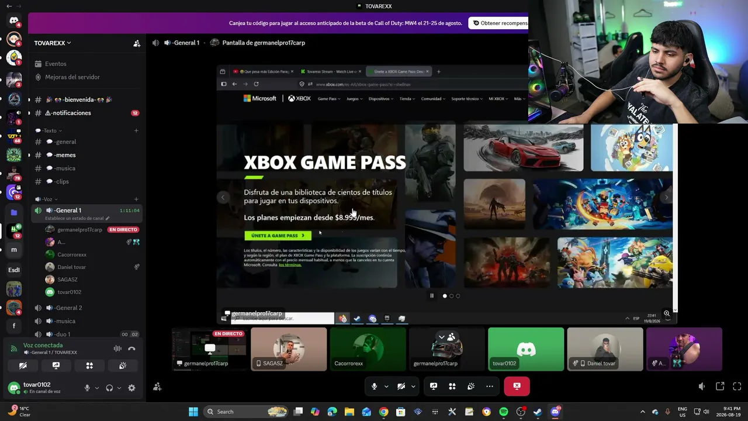Open the TOVAREXX server dropdown menu
748x421 pixels.
coord(53,43)
